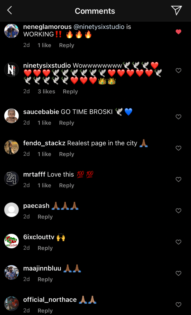
Task: Open the ninetysixstudio avatar logo
Action: point(11,70)
